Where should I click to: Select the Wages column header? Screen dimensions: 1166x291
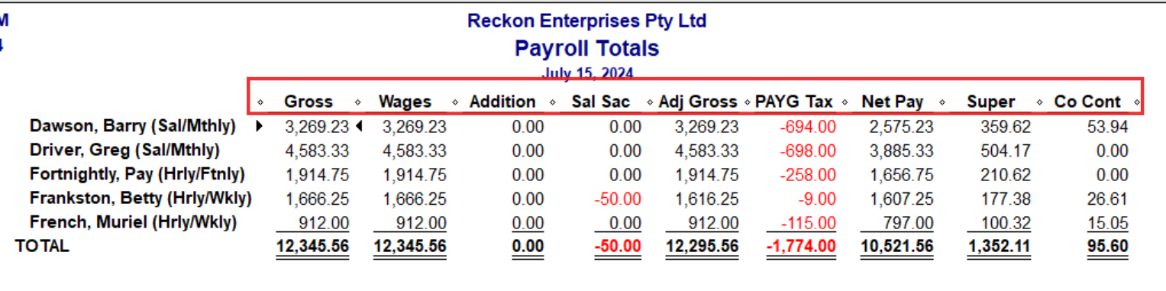405,102
